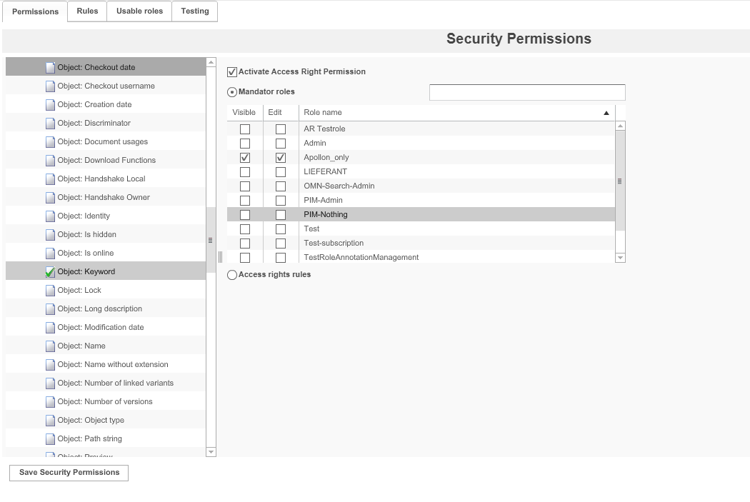Switch to the Rules tab
This screenshot has width=750, height=502.
pos(86,11)
